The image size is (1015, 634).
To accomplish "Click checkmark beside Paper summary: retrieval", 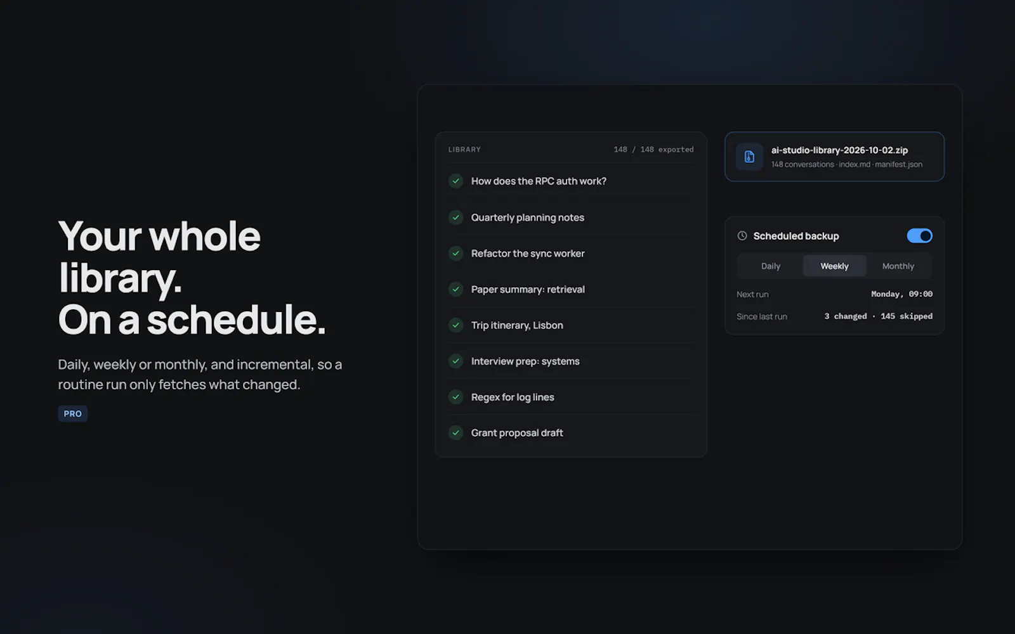I will click(x=455, y=289).
